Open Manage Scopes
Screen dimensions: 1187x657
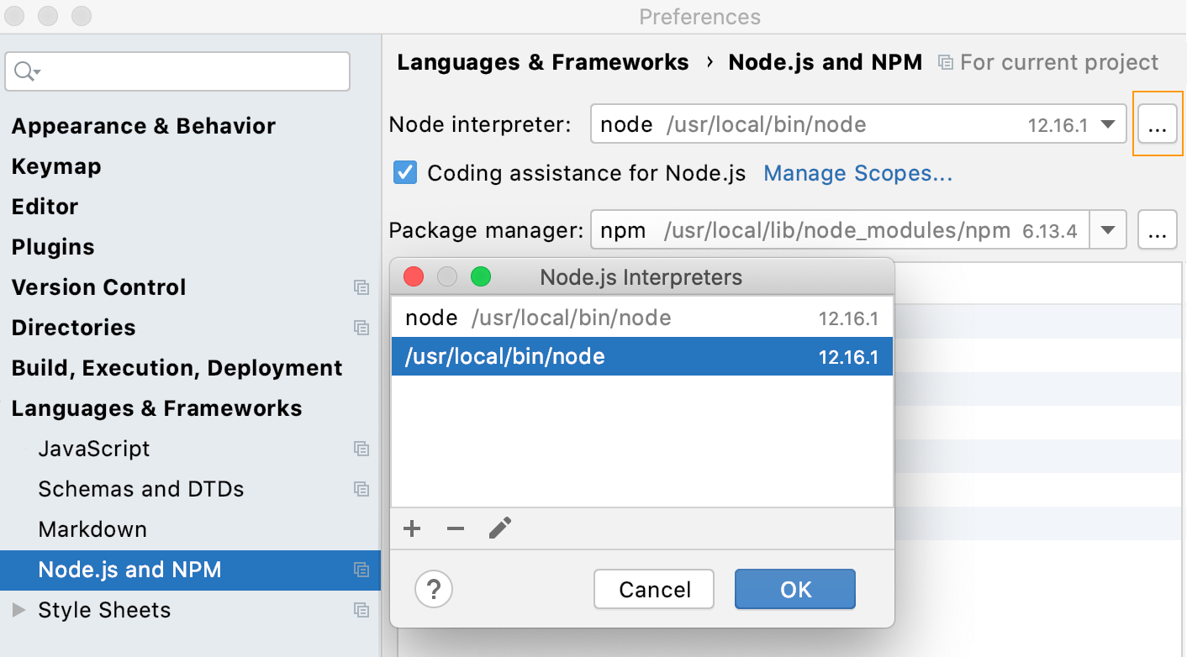[x=857, y=173]
